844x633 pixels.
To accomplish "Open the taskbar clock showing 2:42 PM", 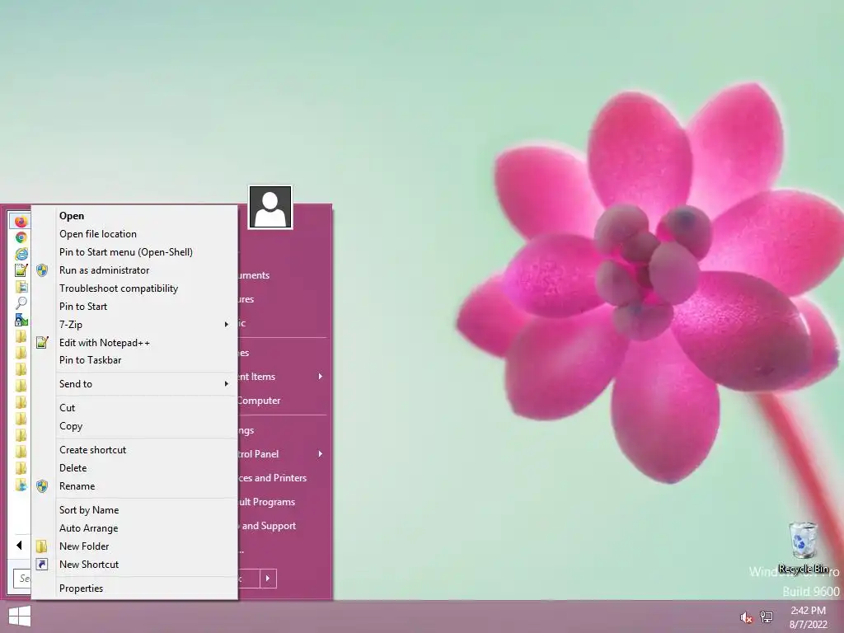I will pos(808,617).
